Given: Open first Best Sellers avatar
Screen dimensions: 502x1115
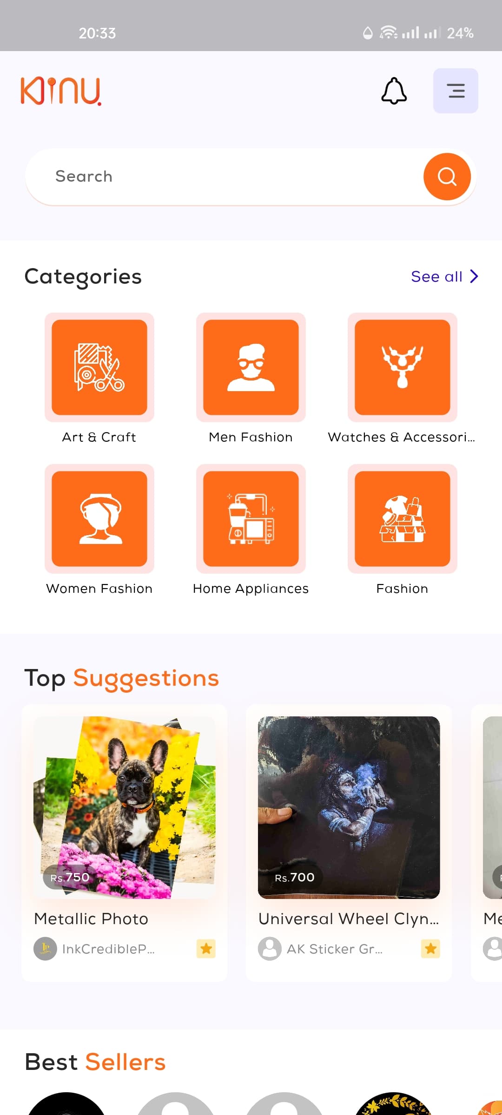Looking at the screenshot, I should pos(66,1104).
